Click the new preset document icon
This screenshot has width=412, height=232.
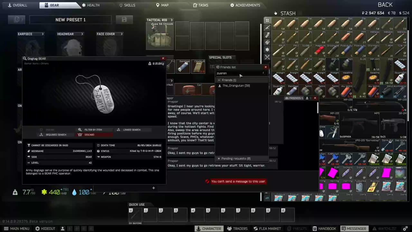tap(17, 20)
